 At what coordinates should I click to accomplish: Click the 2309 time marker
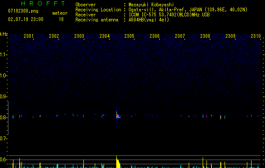(230, 36)
